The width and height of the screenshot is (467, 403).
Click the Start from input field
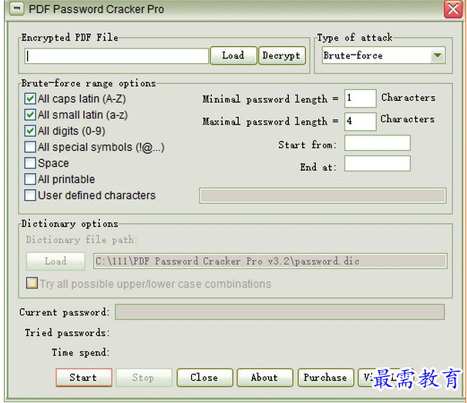click(x=378, y=142)
